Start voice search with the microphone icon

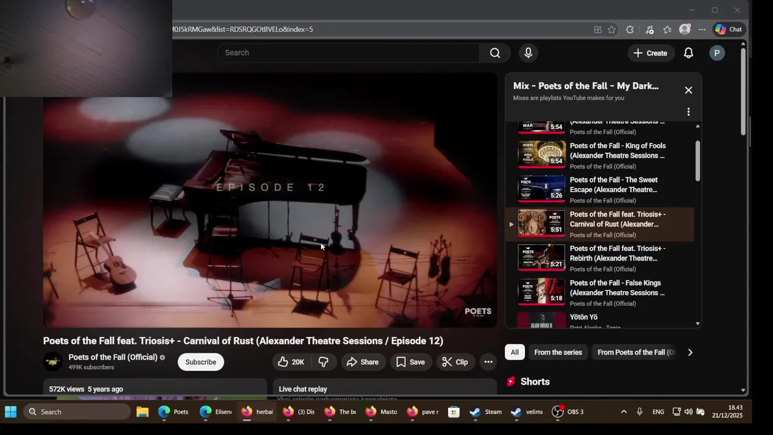coord(528,53)
